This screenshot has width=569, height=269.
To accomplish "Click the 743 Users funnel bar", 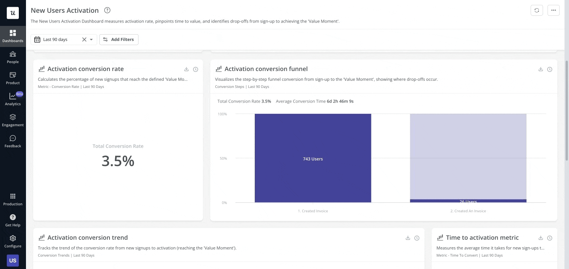I will (313, 158).
